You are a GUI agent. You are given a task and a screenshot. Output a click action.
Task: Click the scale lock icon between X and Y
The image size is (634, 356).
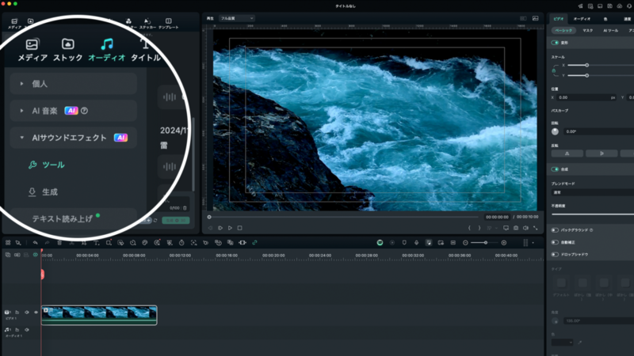point(554,70)
